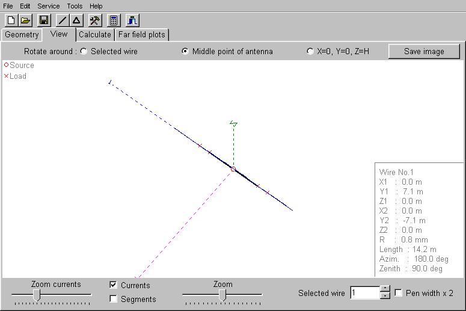Screen dimensions: 466x311
Task: Increase selected wire number with up arrow
Action: 385,289
